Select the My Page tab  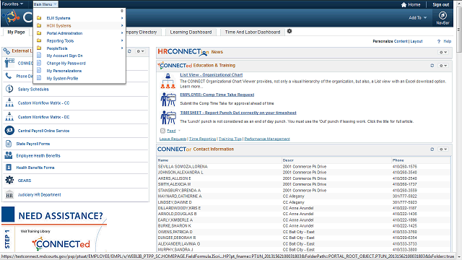(x=16, y=32)
